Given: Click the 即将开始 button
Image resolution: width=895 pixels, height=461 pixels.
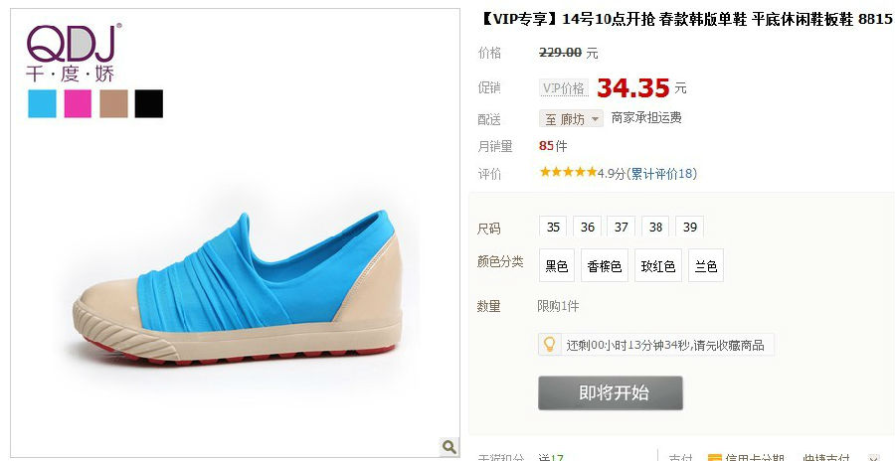Looking at the screenshot, I should point(611,392).
